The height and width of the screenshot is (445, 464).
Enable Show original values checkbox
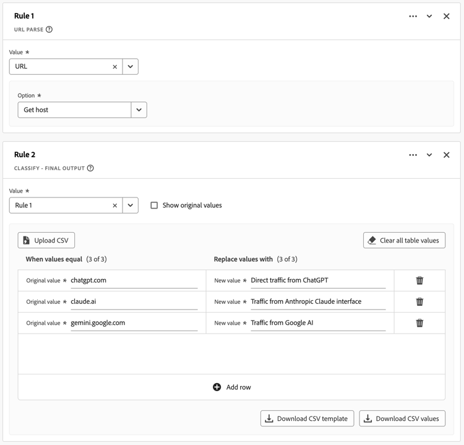(x=154, y=205)
